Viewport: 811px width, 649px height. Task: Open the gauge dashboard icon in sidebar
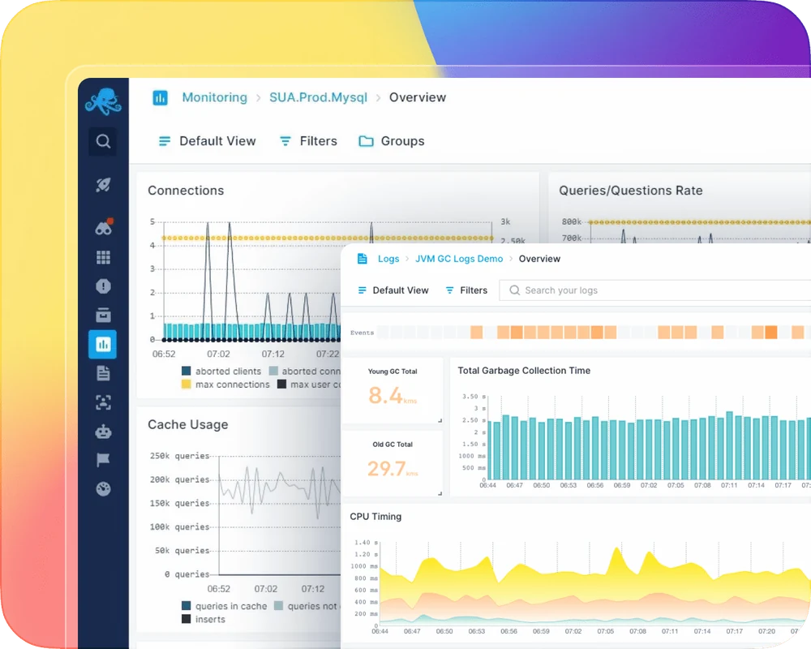pos(104,488)
